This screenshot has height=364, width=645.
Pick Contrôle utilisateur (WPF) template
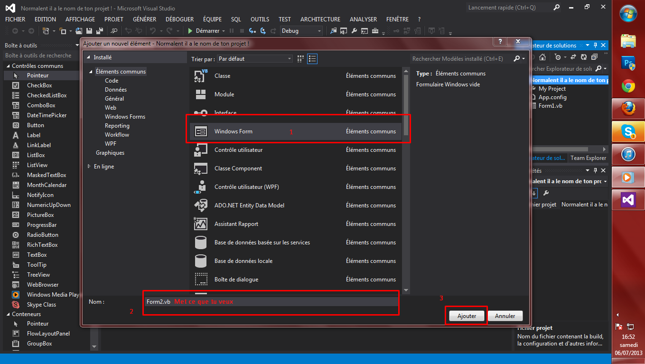(x=295, y=187)
